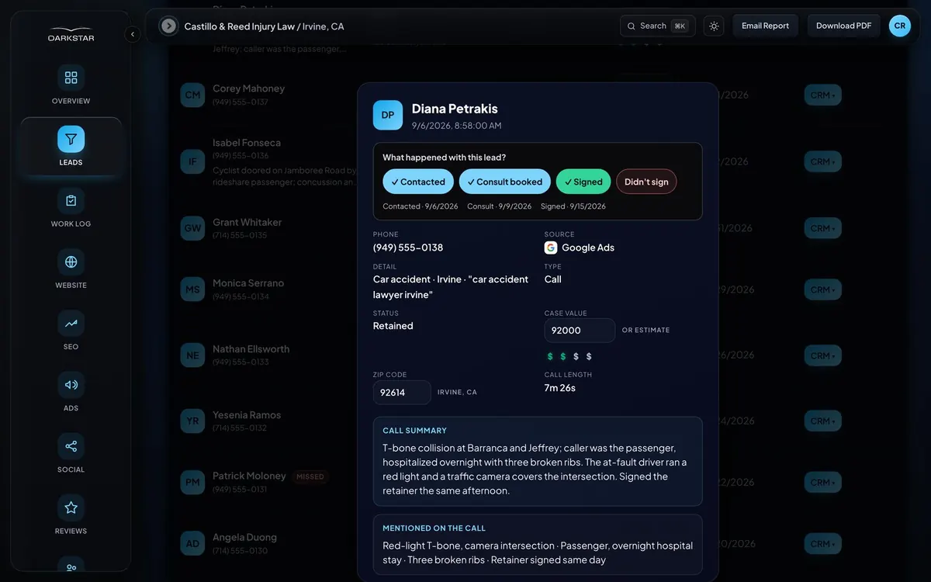The image size is (931, 582).
Task: Open the Search box in the header
Action: pos(658,26)
